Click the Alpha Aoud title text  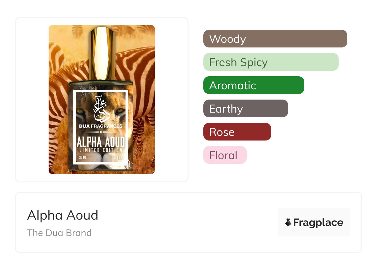[63, 215]
